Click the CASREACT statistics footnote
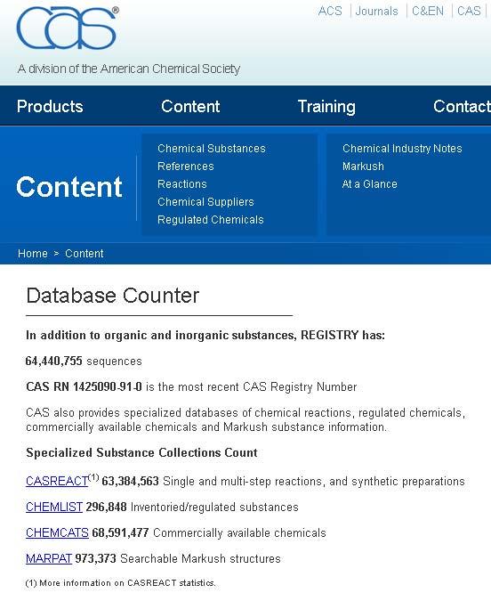The height and width of the screenshot is (593, 491). (x=120, y=583)
